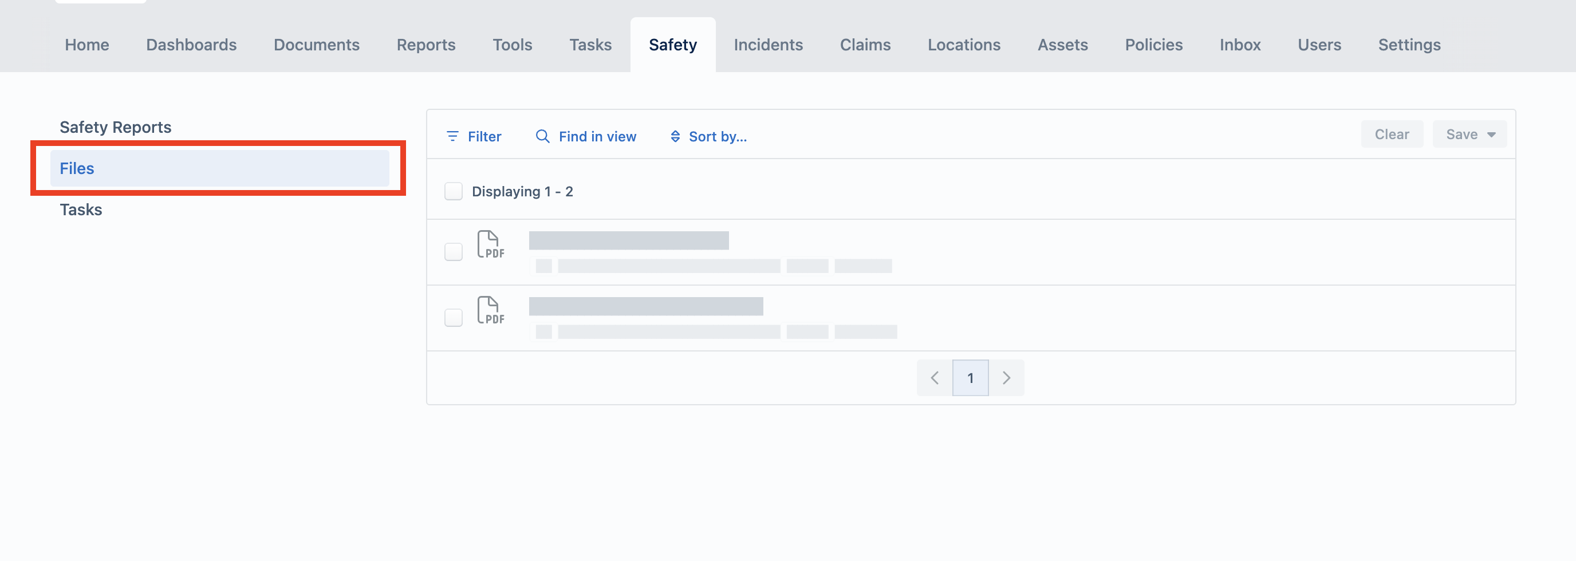Check the first PDF row checkbox
The image size is (1576, 561).
(454, 252)
